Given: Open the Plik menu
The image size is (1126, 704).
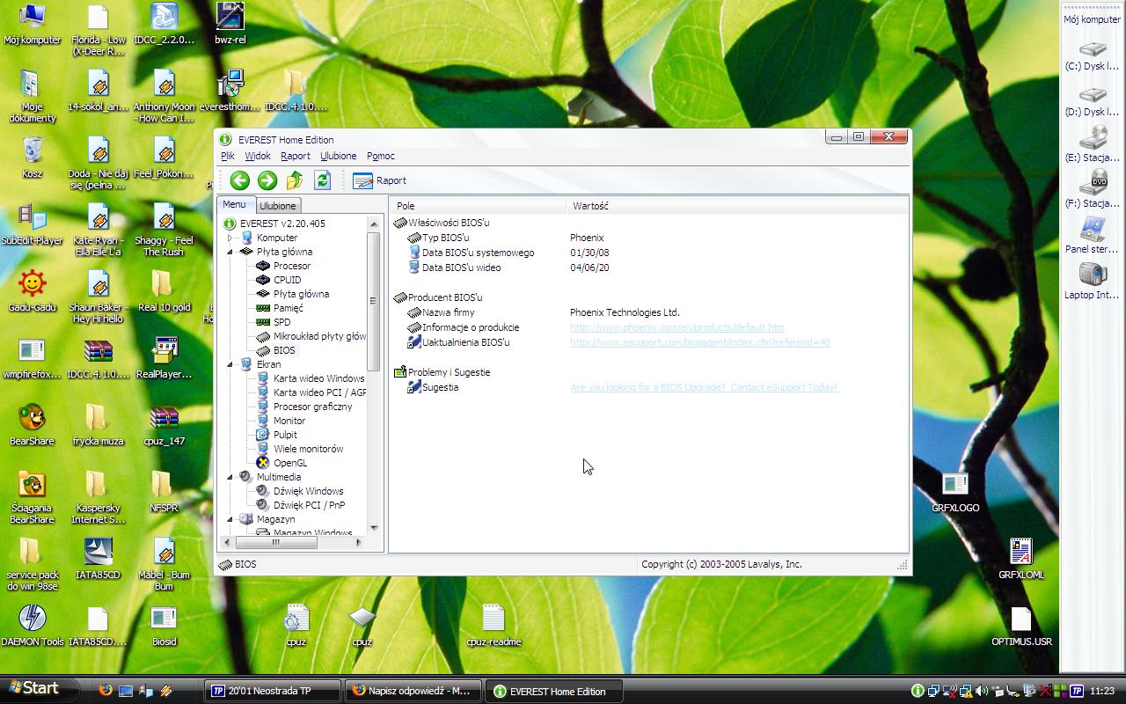Looking at the screenshot, I should [x=228, y=156].
